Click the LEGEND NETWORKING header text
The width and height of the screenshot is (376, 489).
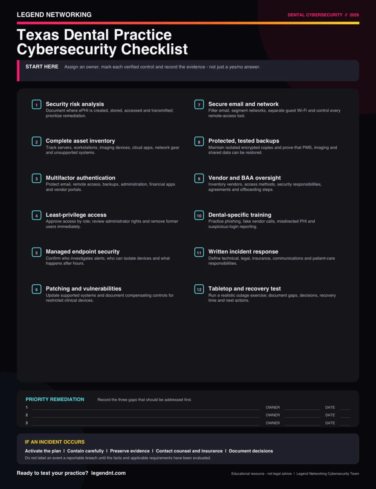pyautogui.click(x=54, y=15)
